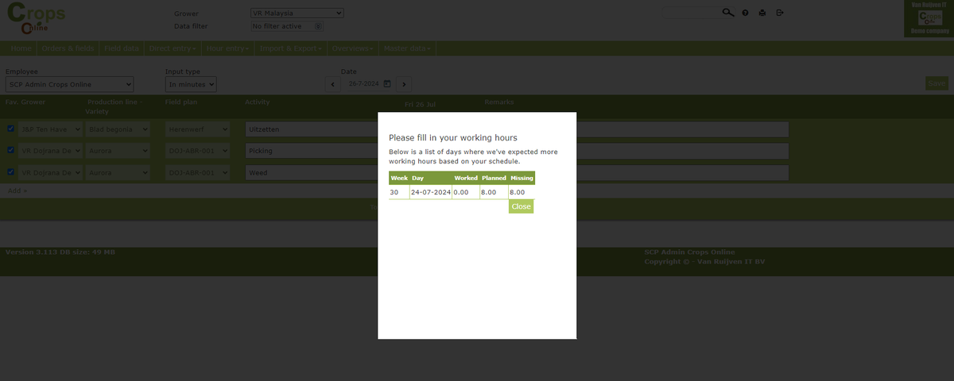Image resolution: width=954 pixels, height=381 pixels.
Task: Click the Fri 26 Jul column header
Action: tap(420, 105)
